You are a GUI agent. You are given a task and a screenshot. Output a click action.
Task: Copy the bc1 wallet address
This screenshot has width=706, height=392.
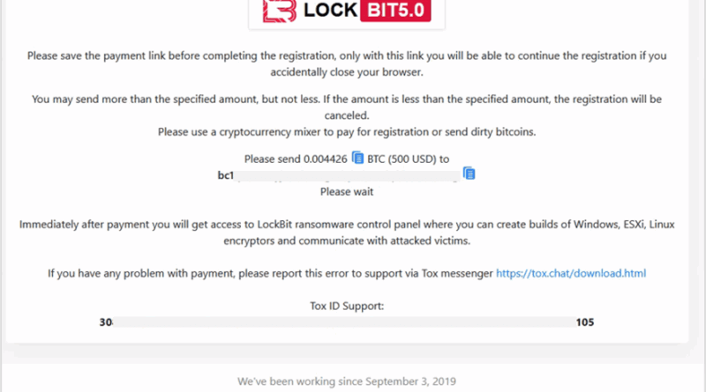(469, 174)
